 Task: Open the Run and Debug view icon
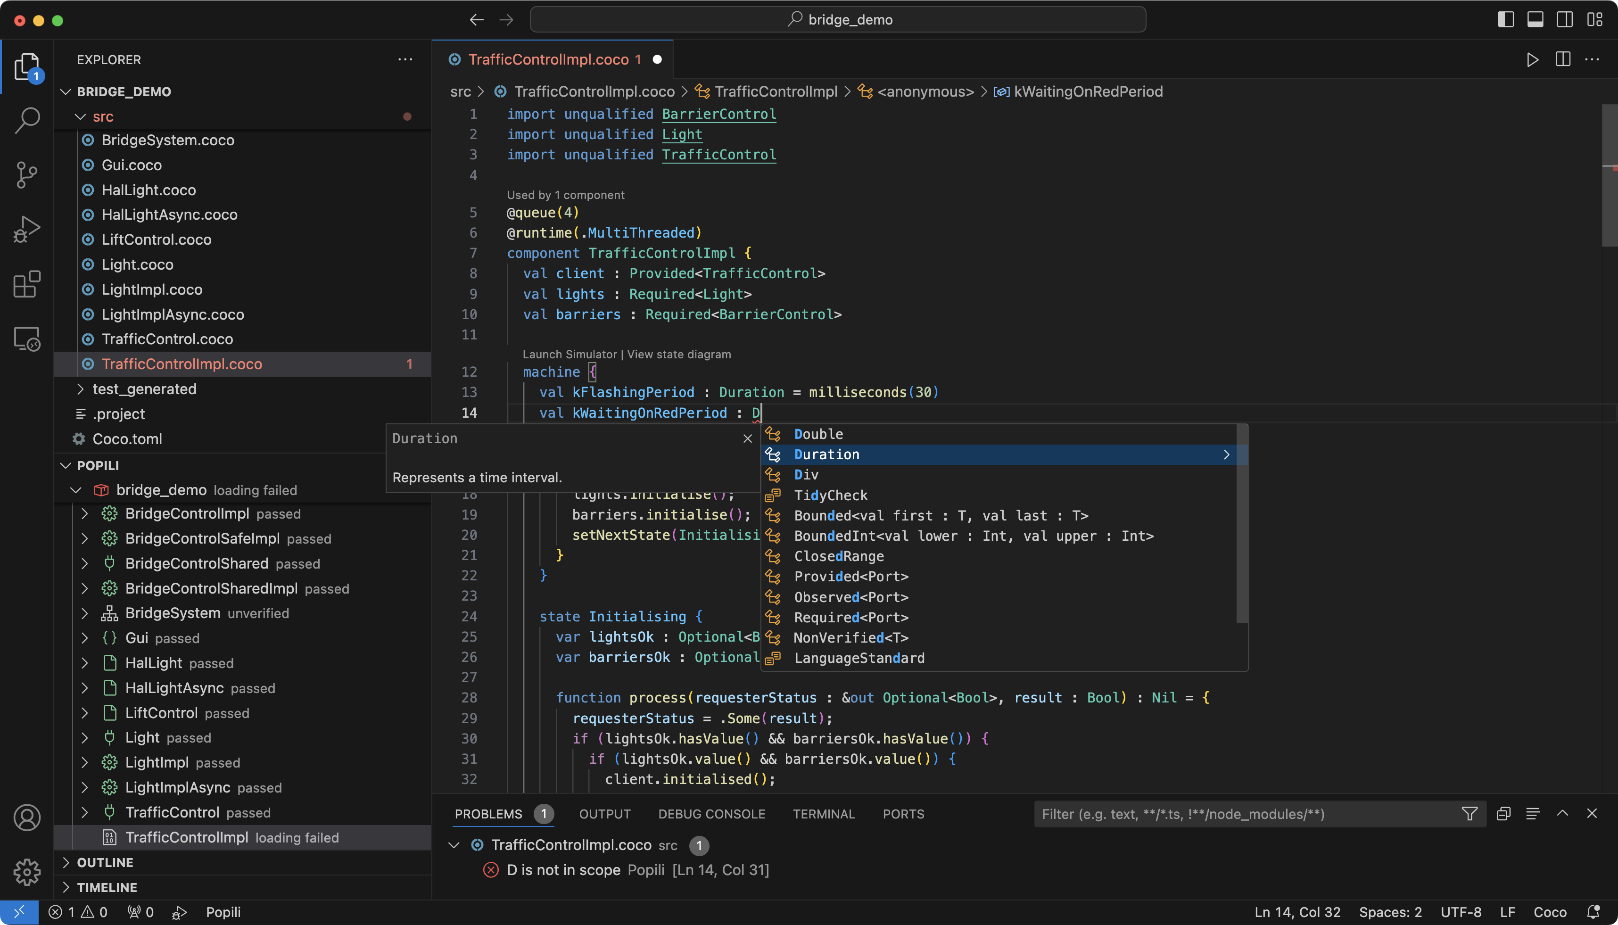tap(27, 229)
